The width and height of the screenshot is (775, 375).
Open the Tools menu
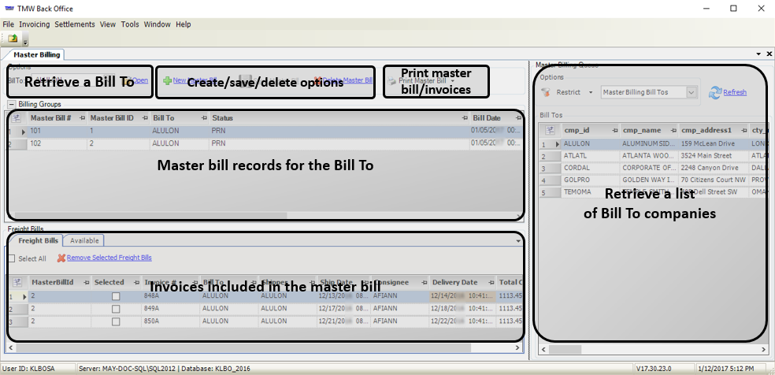pos(130,24)
